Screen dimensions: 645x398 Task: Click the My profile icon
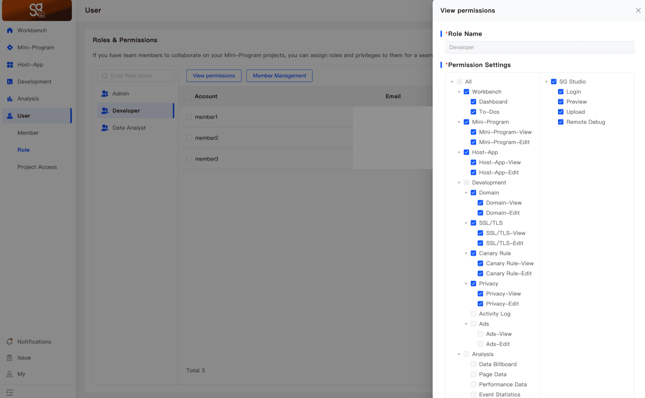[x=10, y=374]
